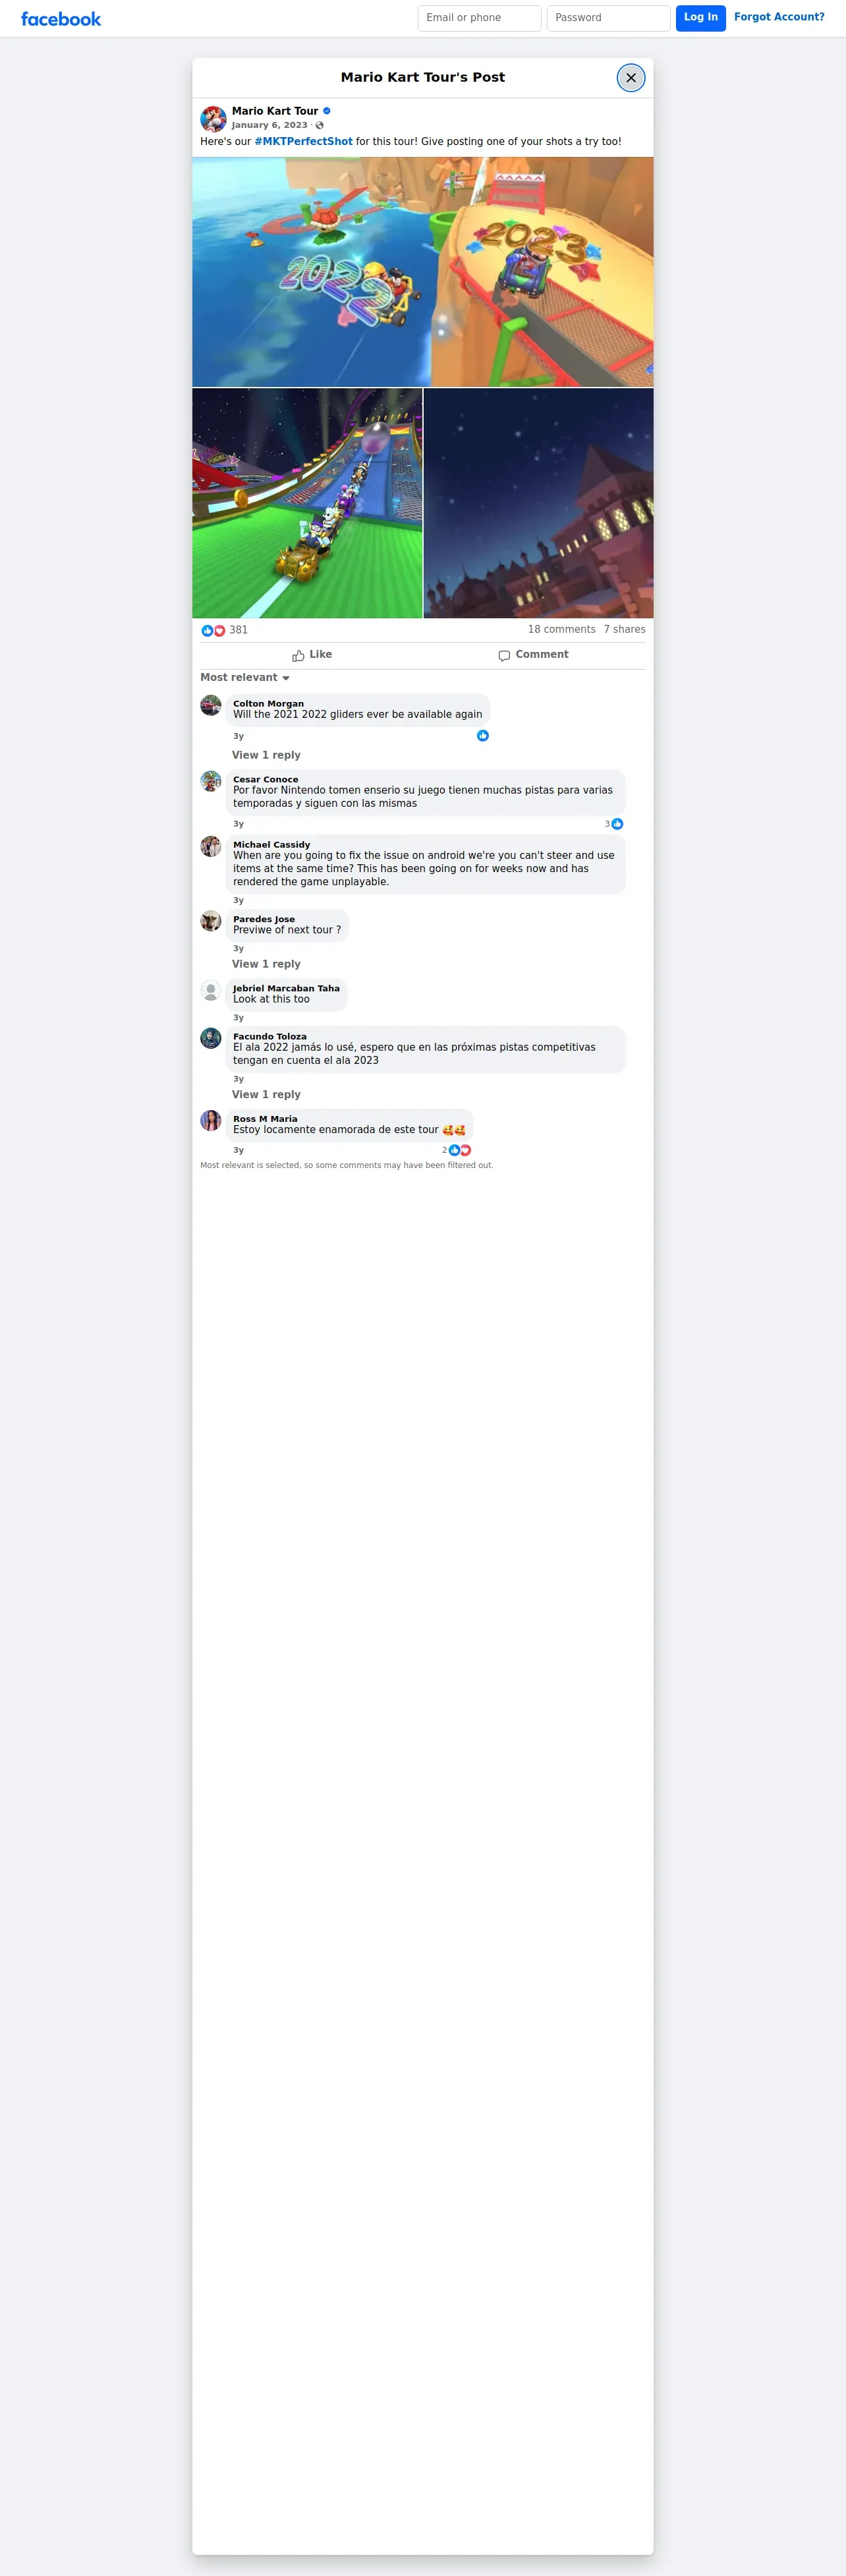
Task: Open the Most relevant sort dropdown
Action: point(245,678)
